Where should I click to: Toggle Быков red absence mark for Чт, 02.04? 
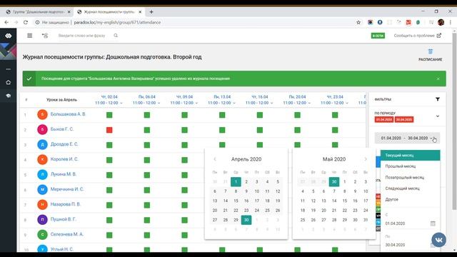pos(109,130)
